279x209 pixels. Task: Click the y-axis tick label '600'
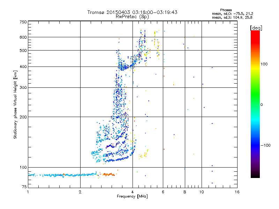23,37
